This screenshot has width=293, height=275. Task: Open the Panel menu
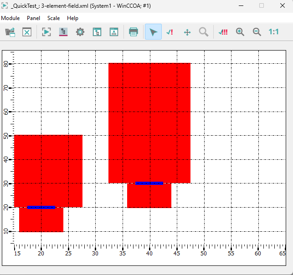[x=33, y=18]
